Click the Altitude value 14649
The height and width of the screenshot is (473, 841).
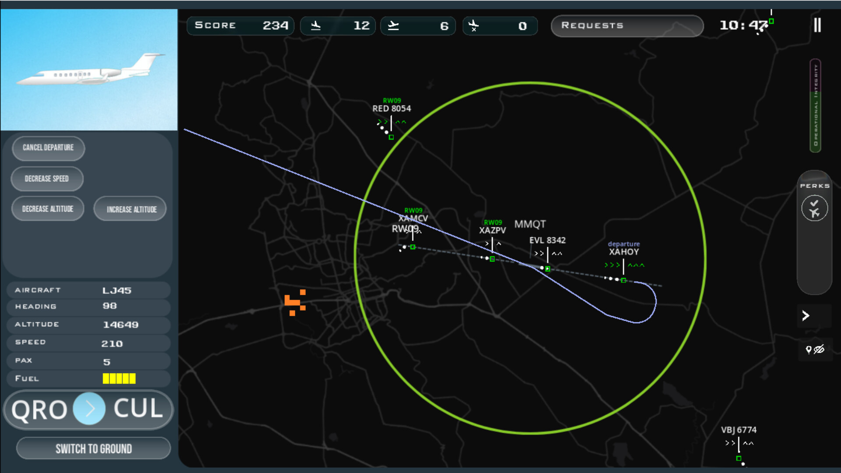click(120, 325)
